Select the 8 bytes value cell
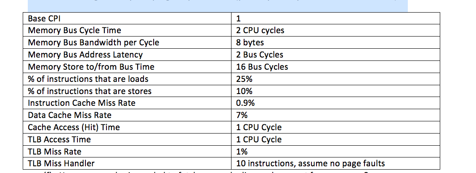Viewport: 476px width, 173px height. pyautogui.click(x=336, y=42)
